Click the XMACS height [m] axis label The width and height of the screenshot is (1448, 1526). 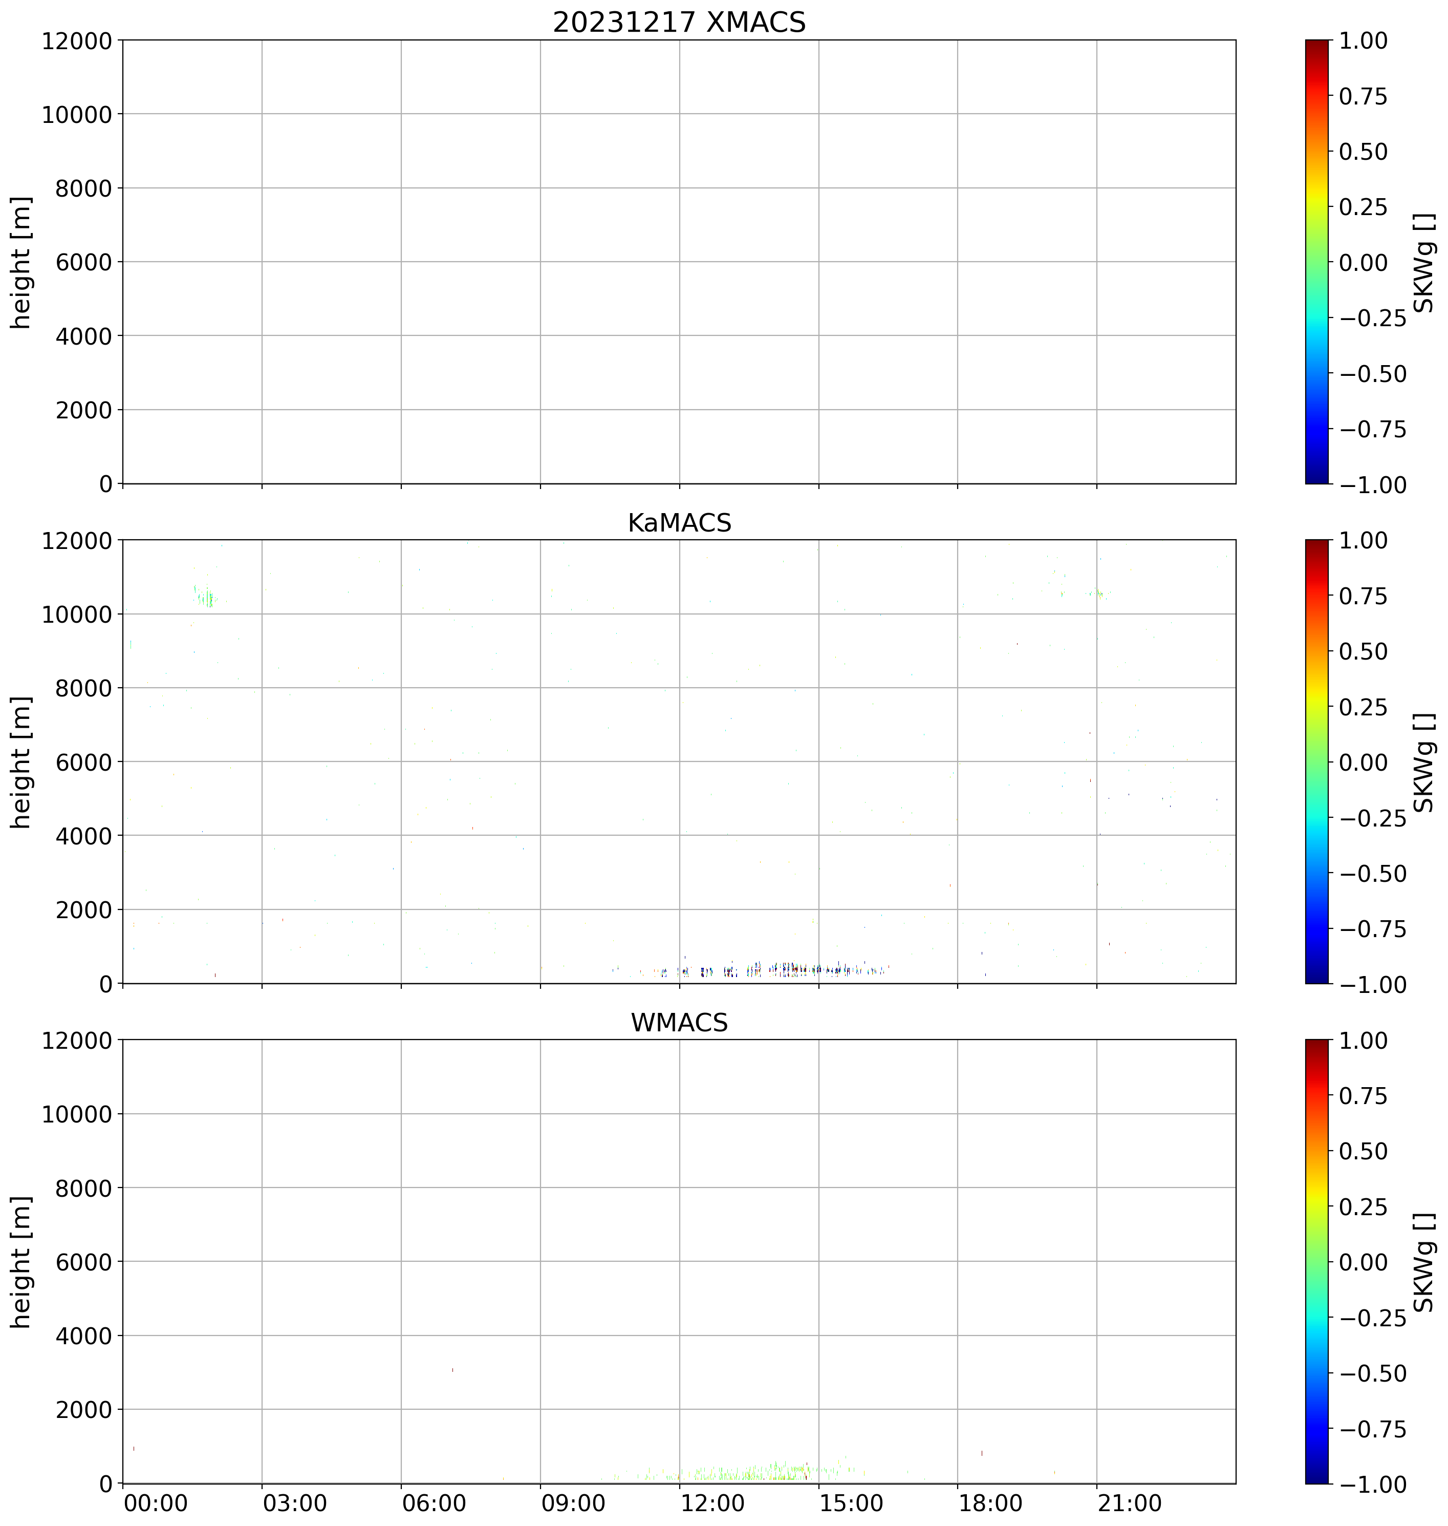tap(21, 262)
